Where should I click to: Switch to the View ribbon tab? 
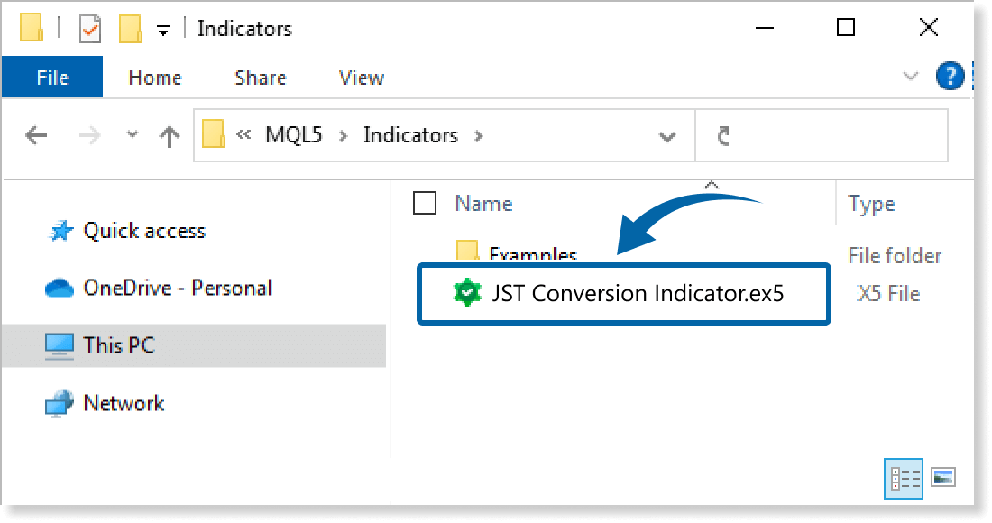coord(361,78)
